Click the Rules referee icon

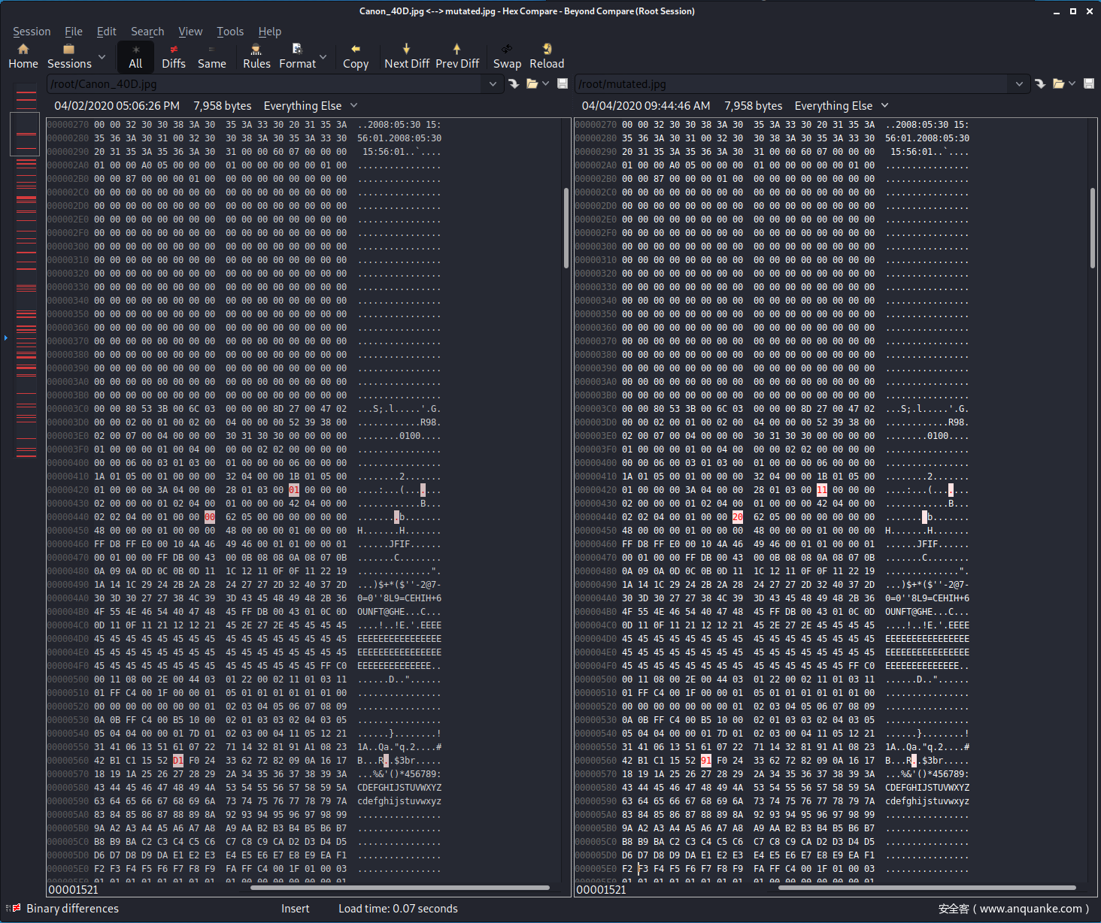(256, 50)
